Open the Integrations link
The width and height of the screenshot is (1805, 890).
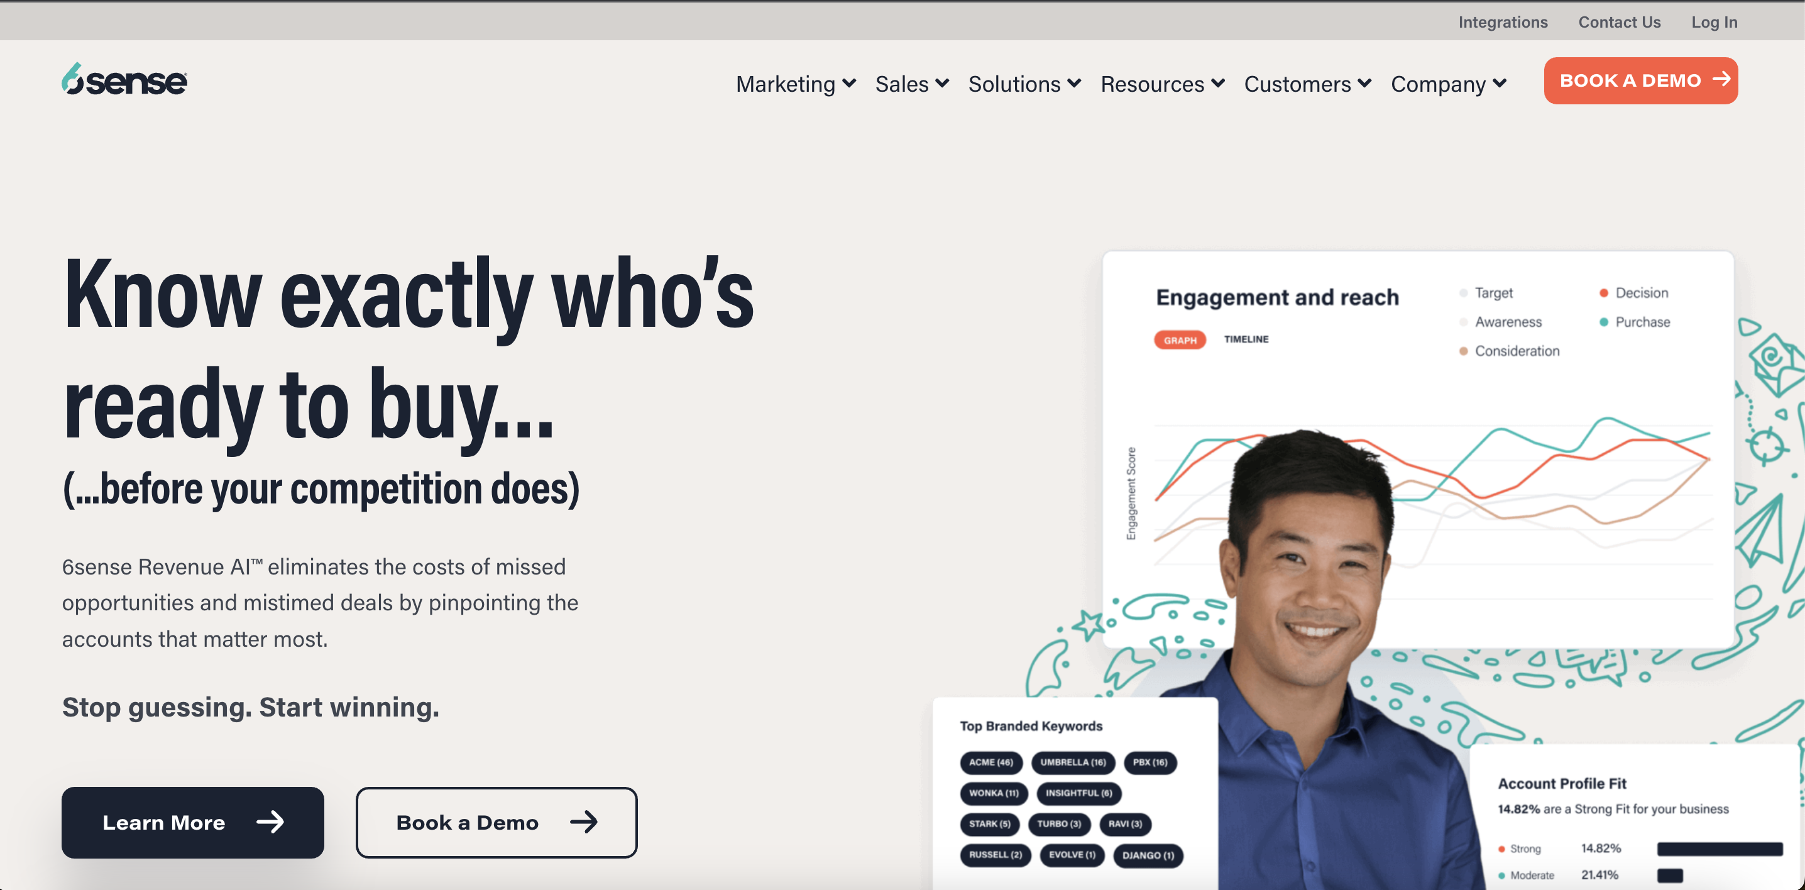(x=1503, y=23)
